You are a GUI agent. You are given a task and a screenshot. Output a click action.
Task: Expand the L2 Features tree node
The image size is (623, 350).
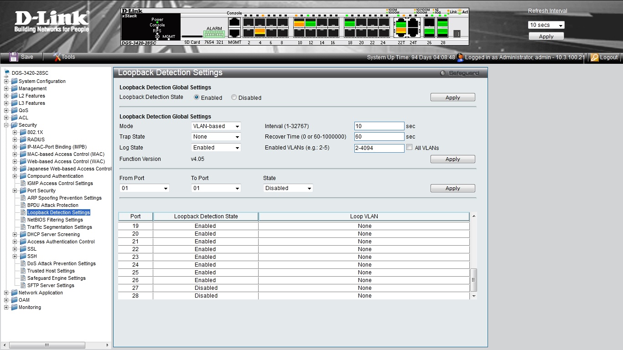6,96
